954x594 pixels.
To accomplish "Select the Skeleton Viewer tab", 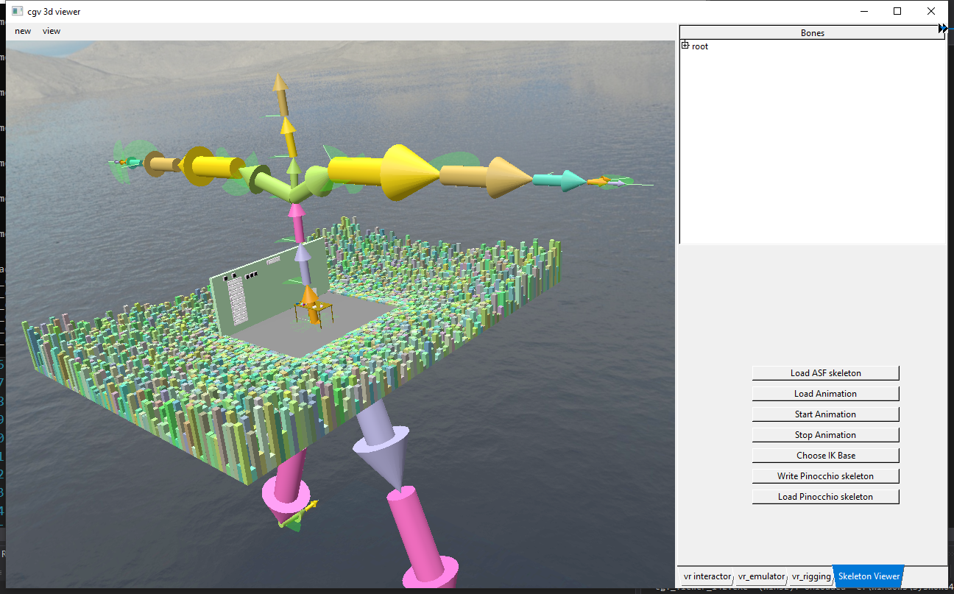I will (869, 576).
